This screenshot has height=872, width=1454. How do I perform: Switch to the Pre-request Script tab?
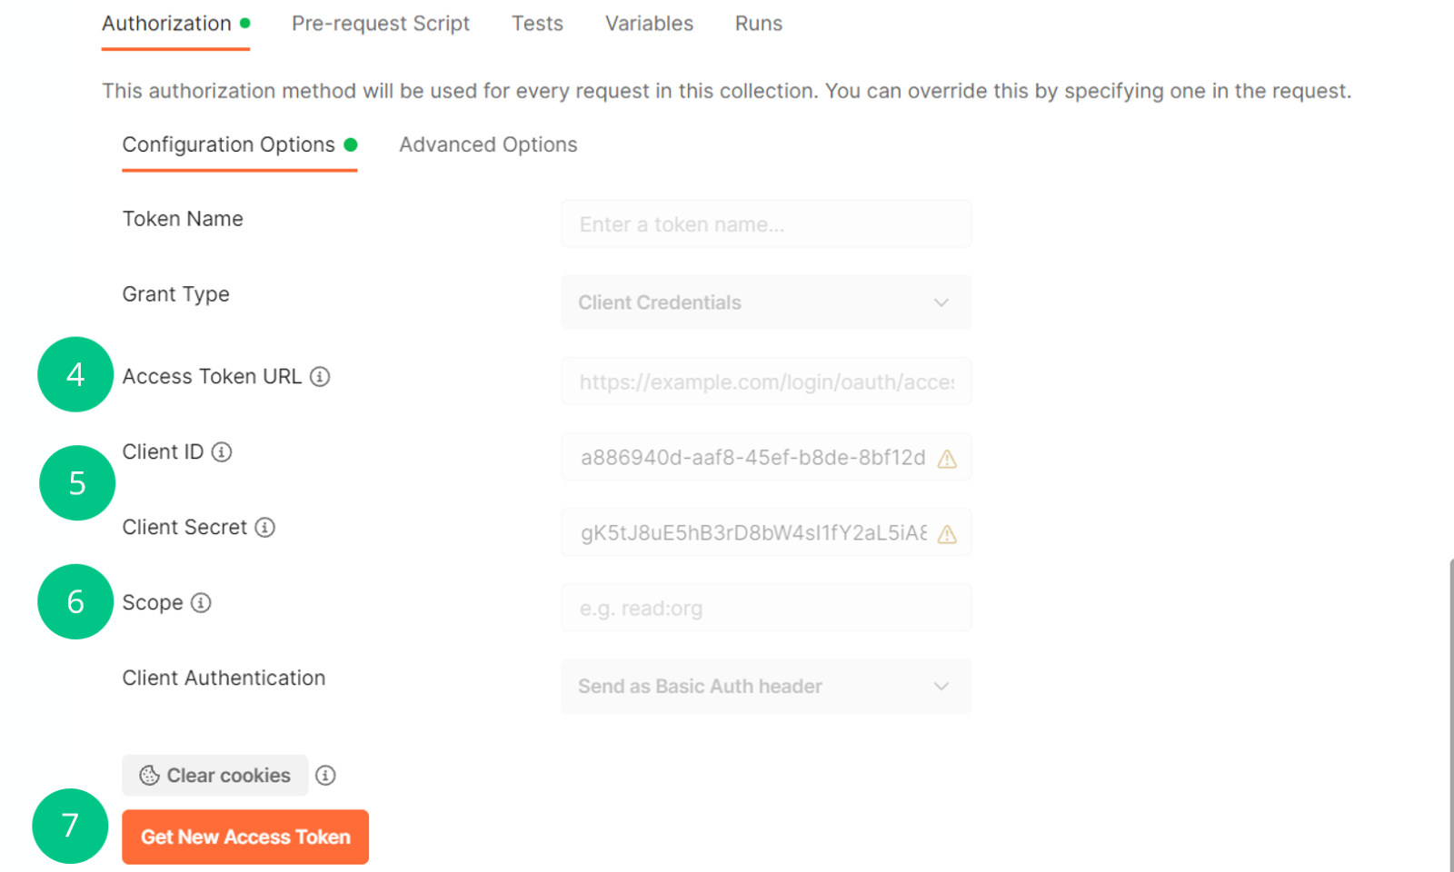[381, 24]
